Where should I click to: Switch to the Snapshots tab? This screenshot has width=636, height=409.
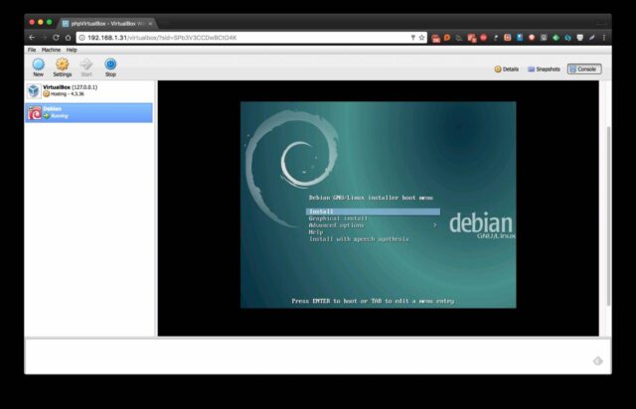coord(544,69)
